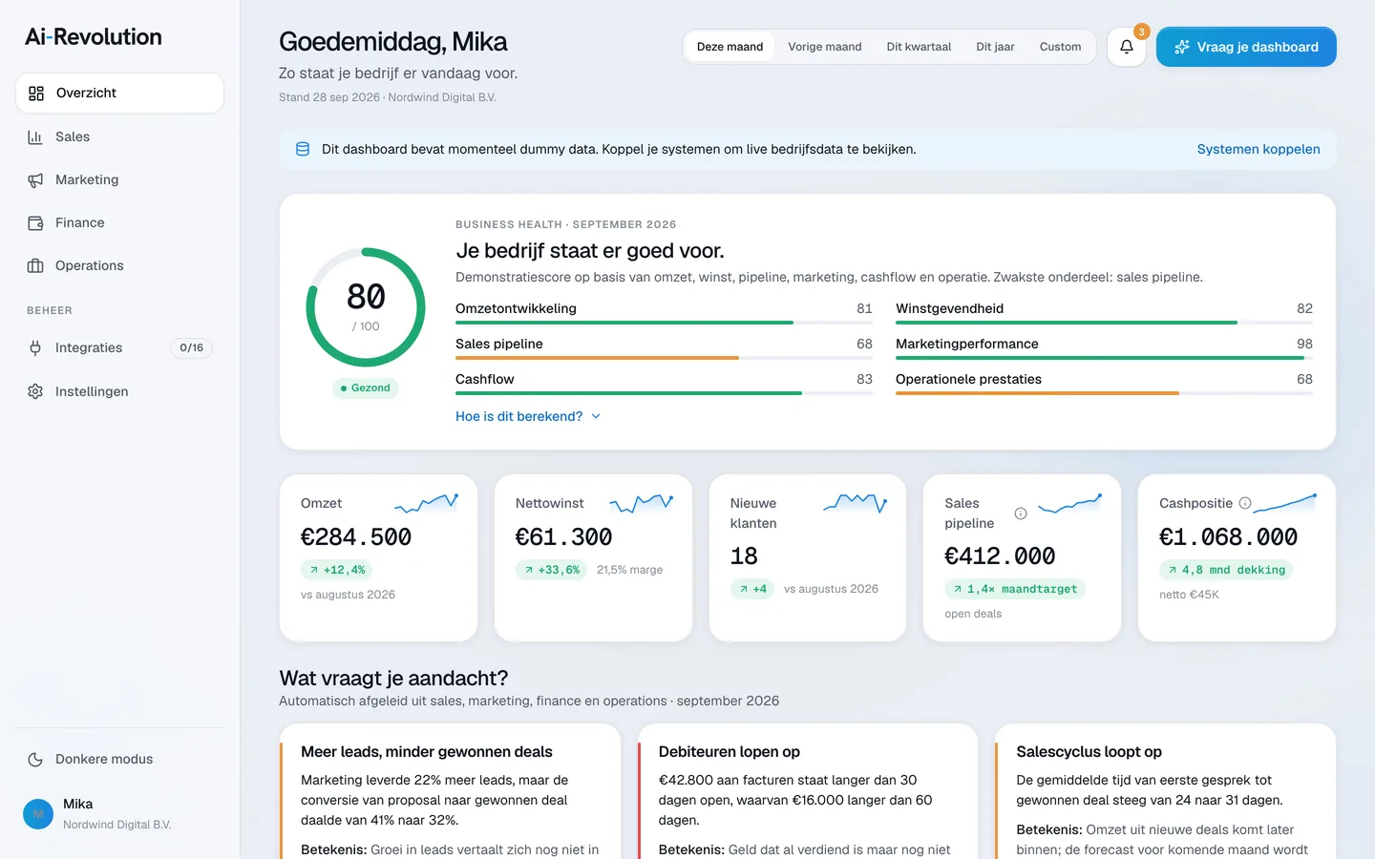Click the +33,6% badge on Nettowinst
Image resolution: width=1375 pixels, height=859 pixels.
(551, 570)
